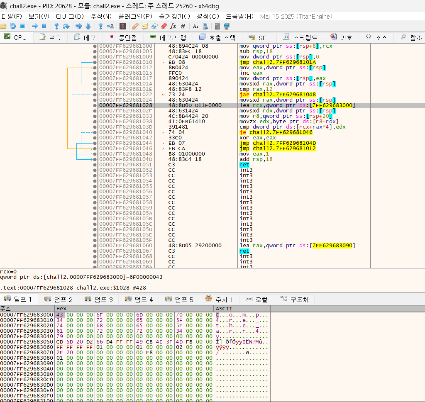425x402 pixels.
Task: Step Over using the curved arrow icon
Action: point(67,26)
